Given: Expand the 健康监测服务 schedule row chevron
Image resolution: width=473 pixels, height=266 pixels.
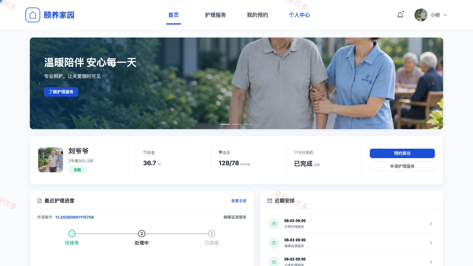Looking at the screenshot, I should pyautogui.click(x=431, y=243).
